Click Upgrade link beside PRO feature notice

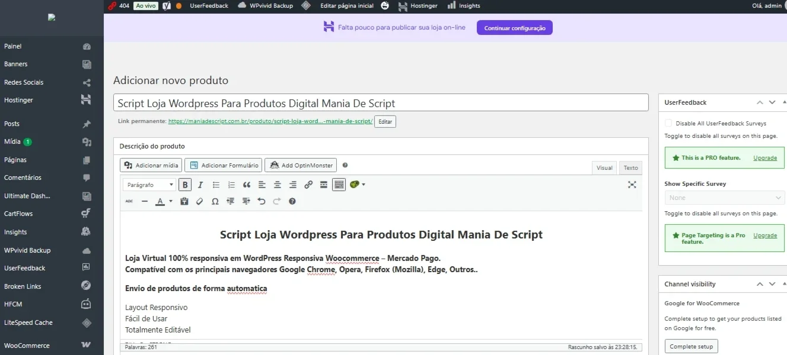point(765,158)
